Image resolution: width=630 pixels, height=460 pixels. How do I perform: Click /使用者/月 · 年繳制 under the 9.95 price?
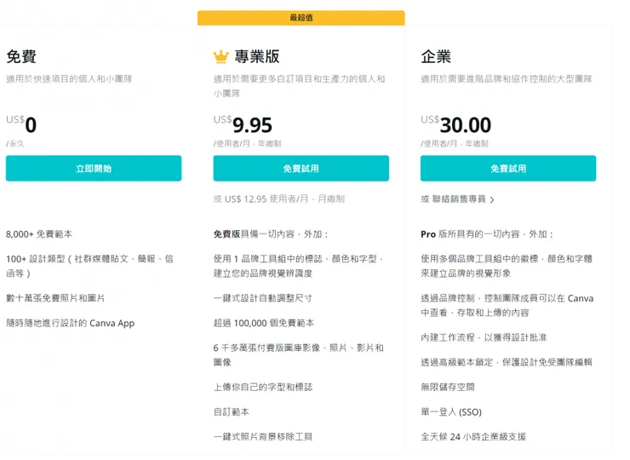(x=247, y=144)
